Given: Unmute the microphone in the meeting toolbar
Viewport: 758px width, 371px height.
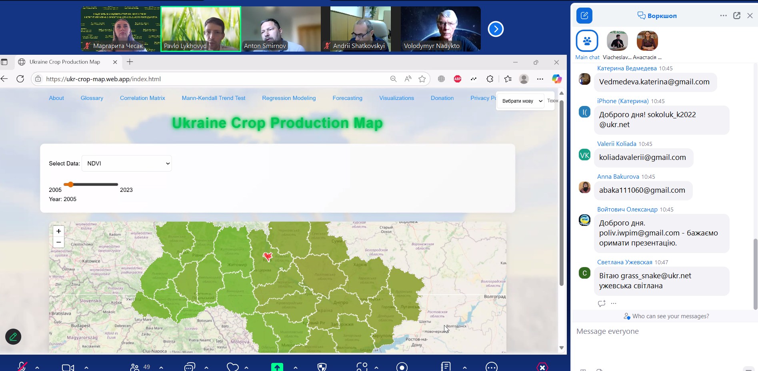Looking at the screenshot, I should pyautogui.click(x=22, y=367).
